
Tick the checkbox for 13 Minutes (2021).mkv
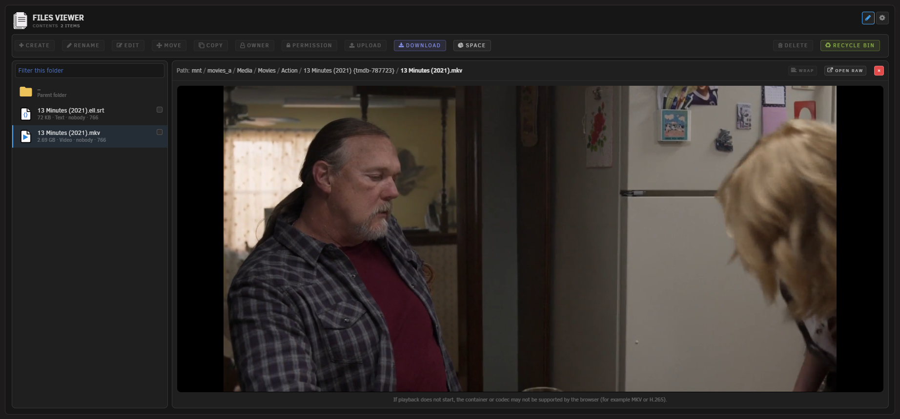click(160, 132)
